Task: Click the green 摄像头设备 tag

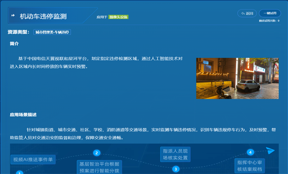Action: tap(118, 17)
